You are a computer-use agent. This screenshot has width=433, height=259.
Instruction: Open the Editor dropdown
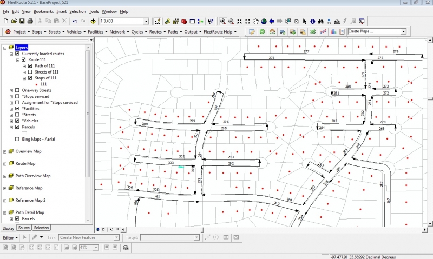[x=10, y=237]
